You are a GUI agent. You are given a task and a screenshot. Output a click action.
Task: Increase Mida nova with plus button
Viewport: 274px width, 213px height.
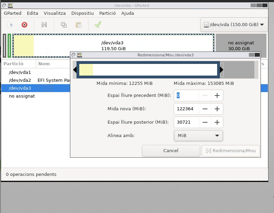[x=217, y=109]
